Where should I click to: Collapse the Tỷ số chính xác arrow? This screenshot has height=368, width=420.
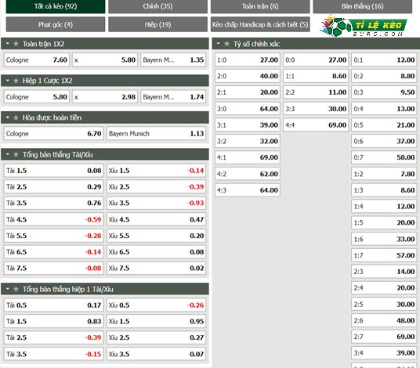point(219,43)
